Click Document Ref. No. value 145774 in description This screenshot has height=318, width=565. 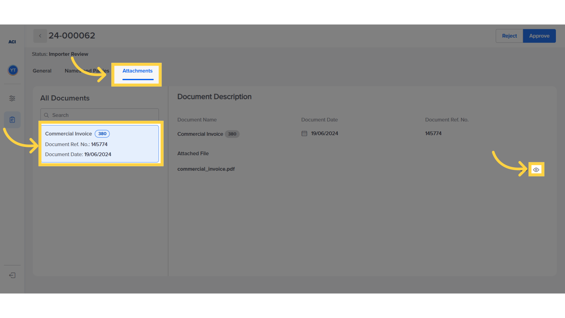tap(433, 133)
